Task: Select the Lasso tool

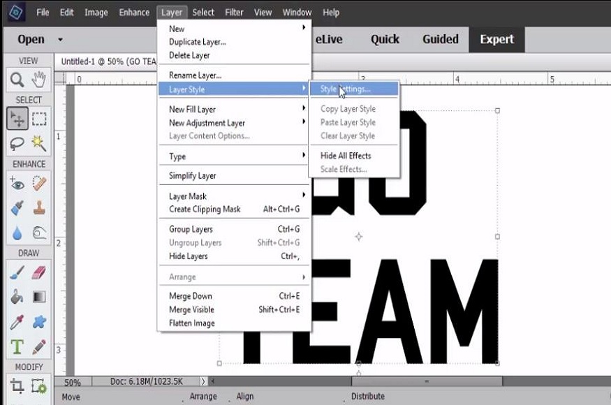Action: [x=17, y=143]
